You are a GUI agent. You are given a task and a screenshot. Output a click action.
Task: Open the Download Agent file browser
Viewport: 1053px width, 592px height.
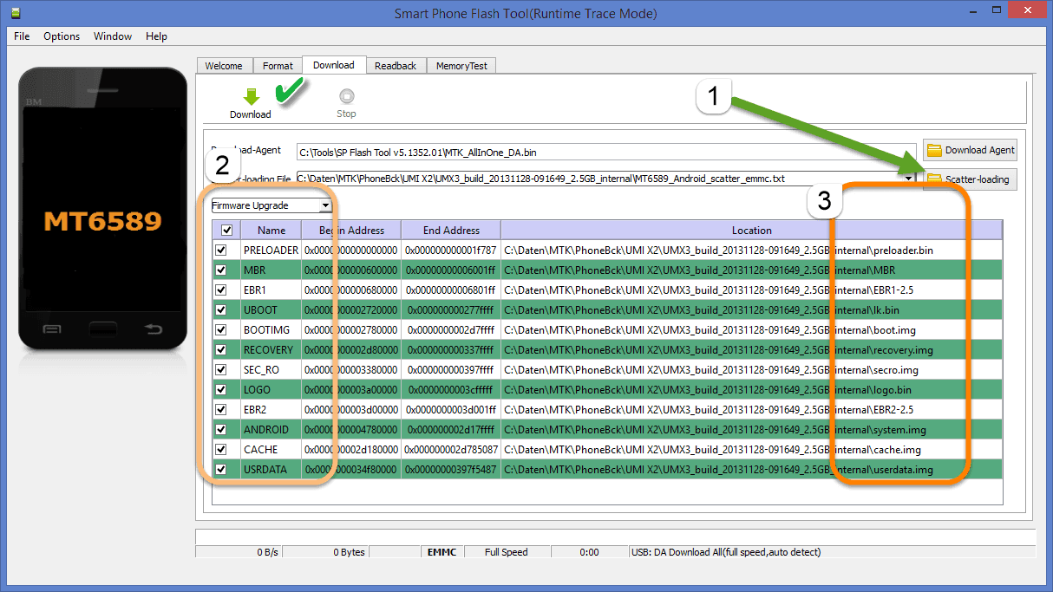(x=970, y=150)
